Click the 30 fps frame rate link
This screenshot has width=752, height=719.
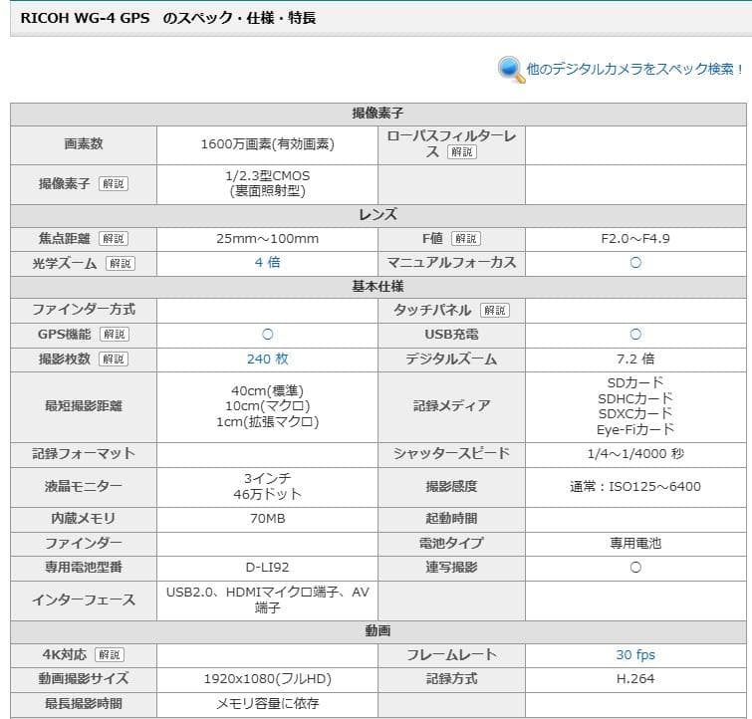(x=635, y=654)
